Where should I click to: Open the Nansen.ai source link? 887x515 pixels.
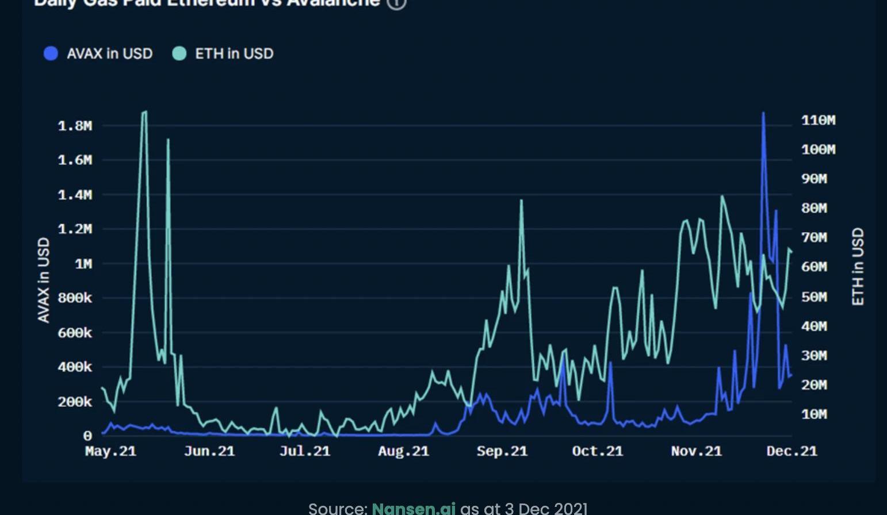[413, 508]
